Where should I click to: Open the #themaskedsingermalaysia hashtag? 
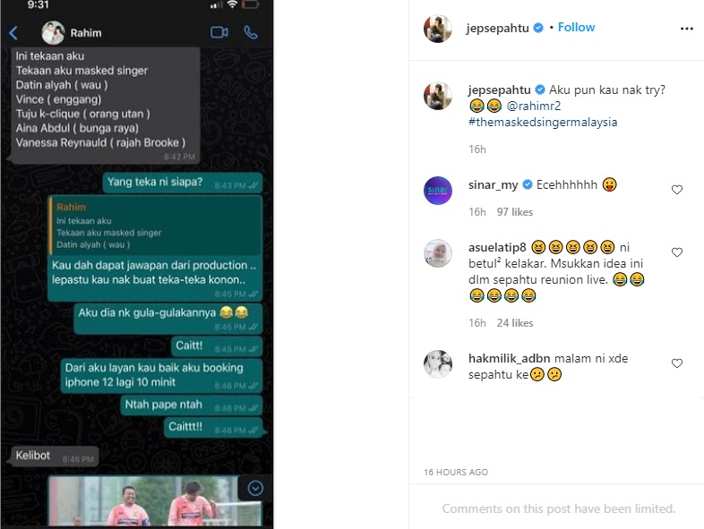pos(543,122)
